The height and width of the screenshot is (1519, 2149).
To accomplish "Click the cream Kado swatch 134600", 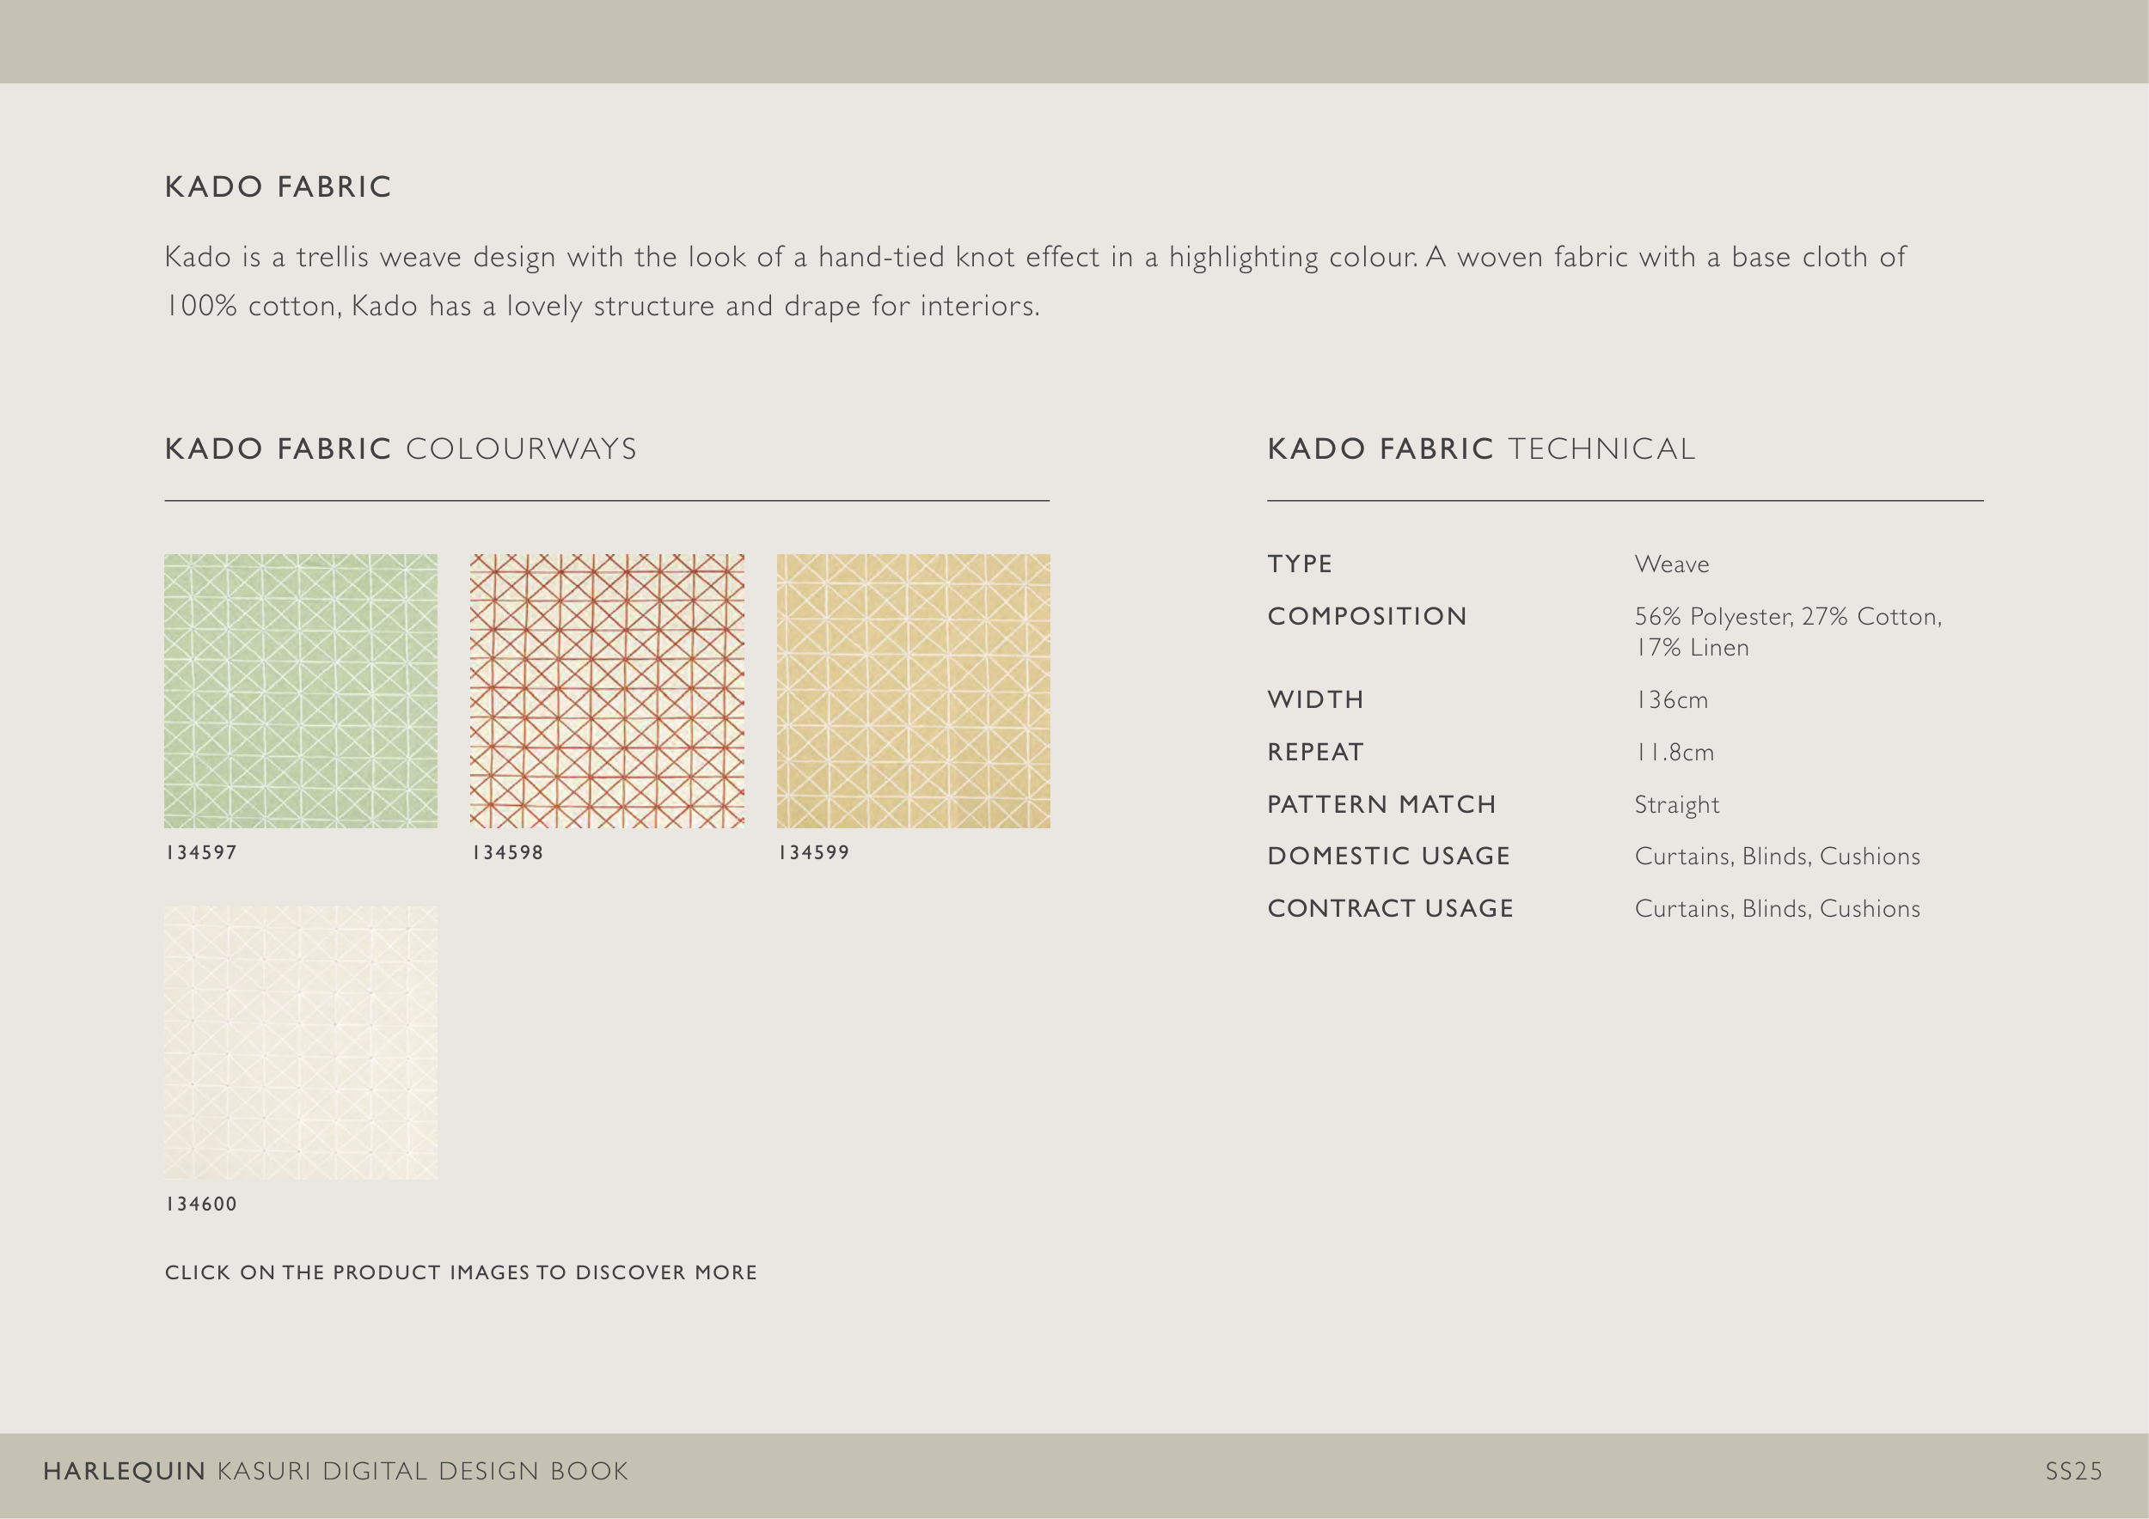I will [301, 1042].
